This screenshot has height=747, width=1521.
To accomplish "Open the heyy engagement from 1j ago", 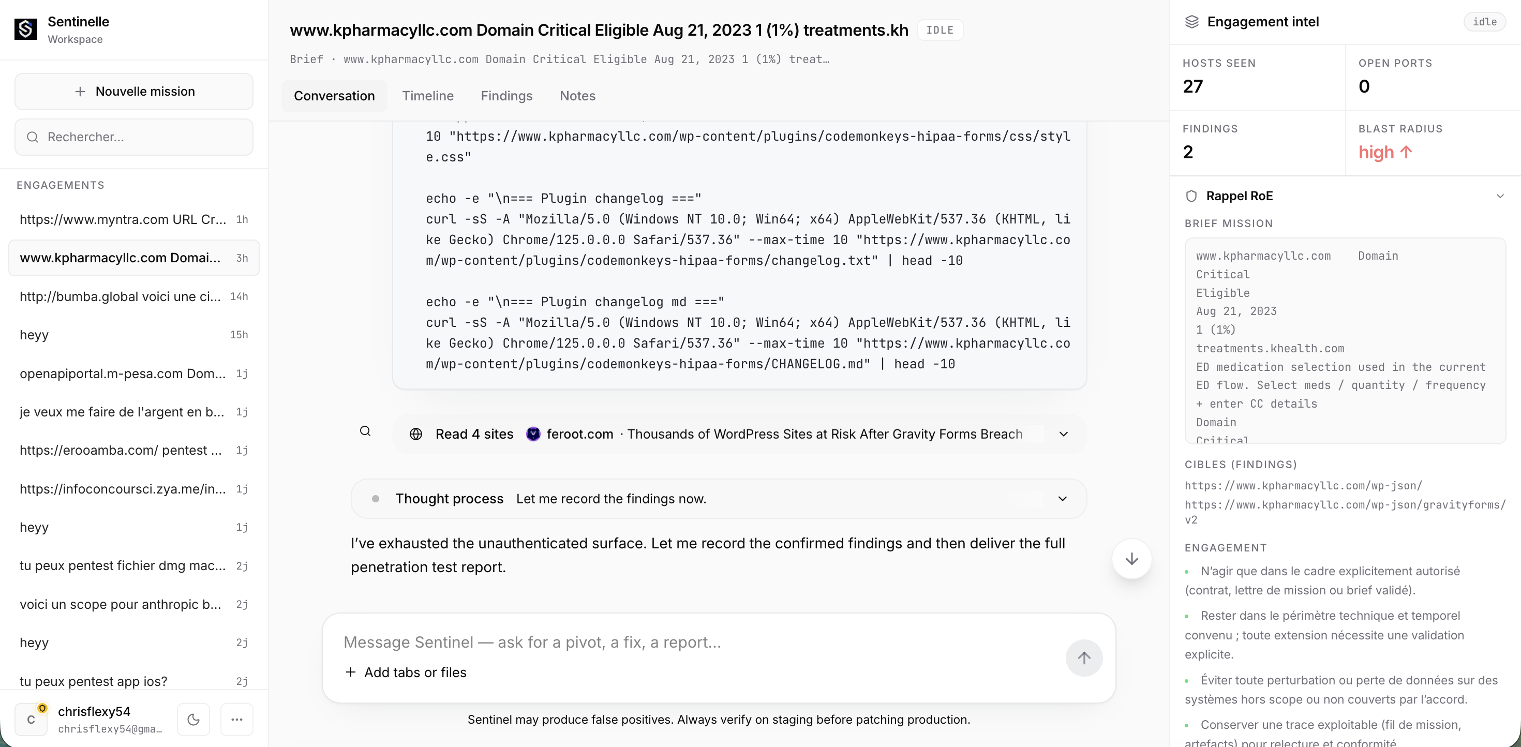I will [x=134, y=527].
